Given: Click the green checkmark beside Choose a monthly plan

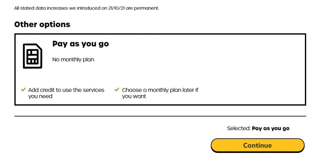Looking at the screenshot, I should [x=117, y=90].
